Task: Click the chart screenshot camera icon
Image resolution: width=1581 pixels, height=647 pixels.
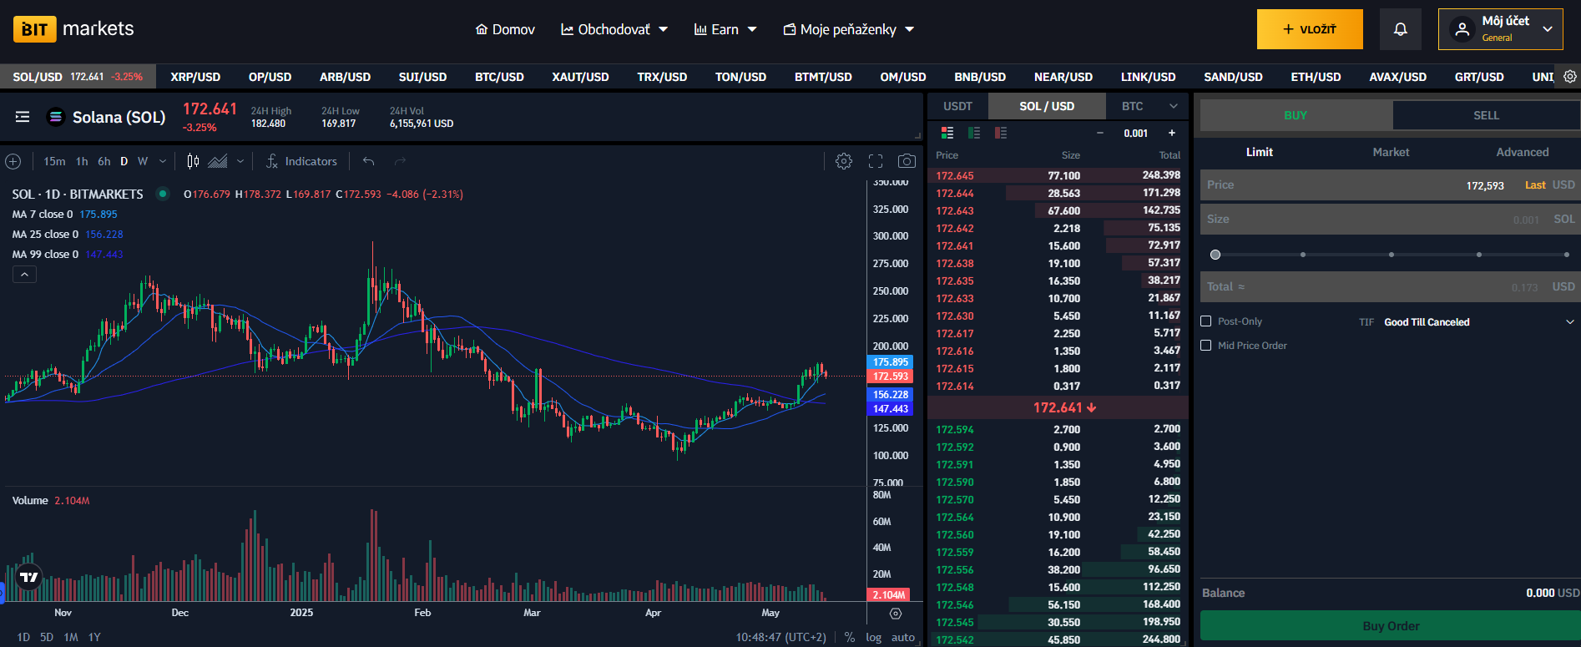Action: tap(907, 161)
